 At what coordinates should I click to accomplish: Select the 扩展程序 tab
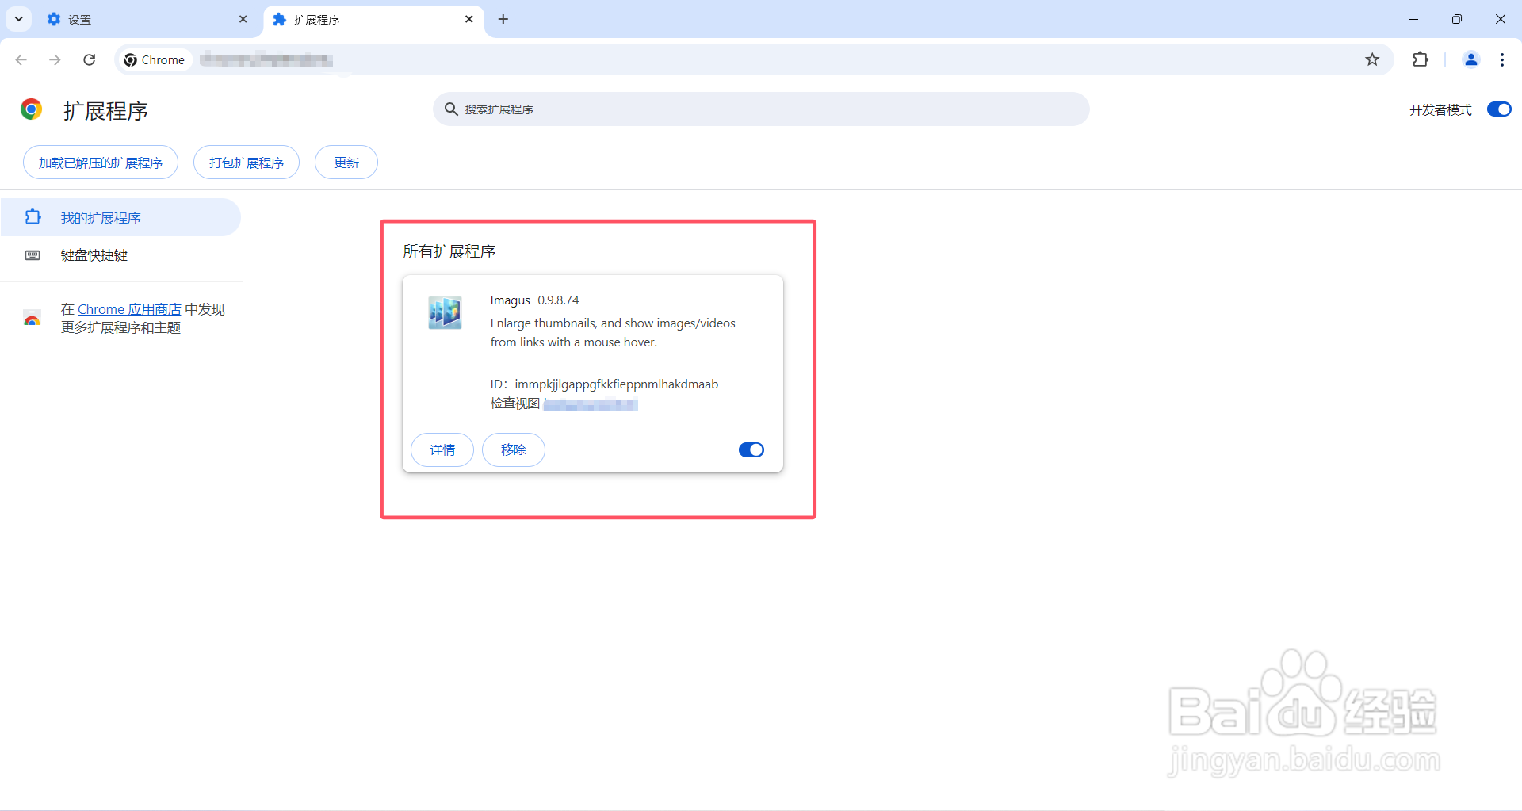pyautogui.click(x=373, y=19)
